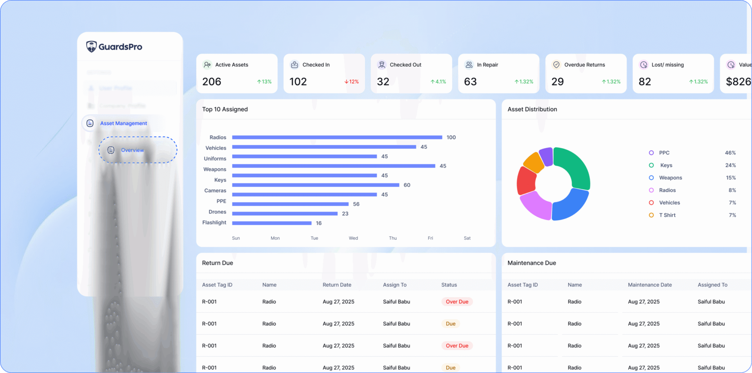
Task: Click the Checked In card icon
Action: pyautogui.click(x=294, y=65)
